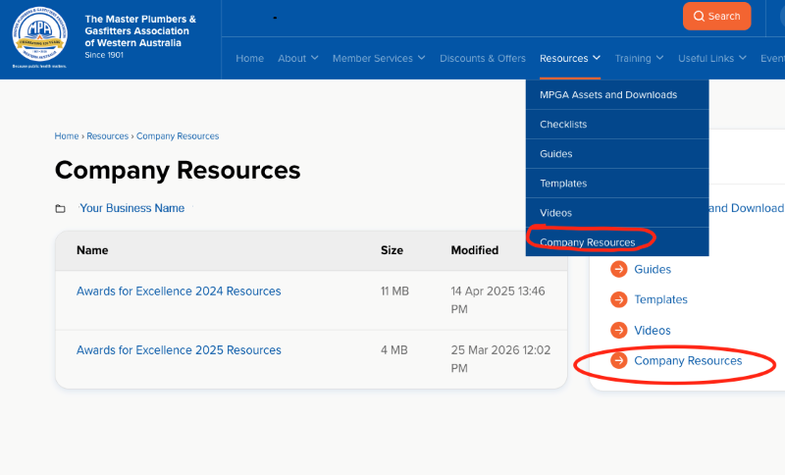Select MPGA Assets and Downloads menu item

click(x=608, y=95)
